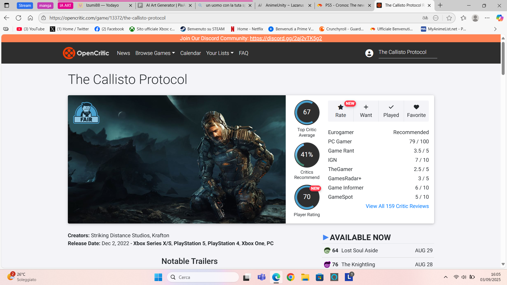Open site information lock icon
This screenshot has height=285, width=507.
pos(44,18)
